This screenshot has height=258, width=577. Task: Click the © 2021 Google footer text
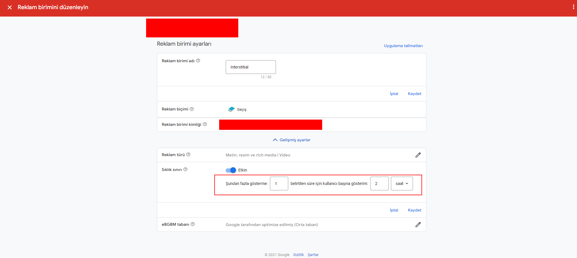click(x=277, y=255)
